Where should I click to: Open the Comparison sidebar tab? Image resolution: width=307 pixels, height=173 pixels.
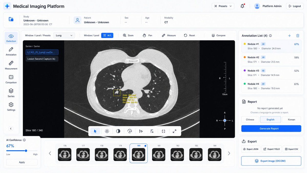(x=11, y=79)
